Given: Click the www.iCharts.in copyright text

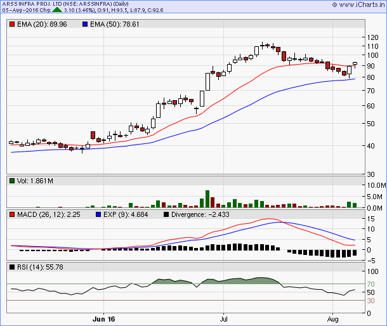Looking at the screenshot, I should click(x=358, y=4).
